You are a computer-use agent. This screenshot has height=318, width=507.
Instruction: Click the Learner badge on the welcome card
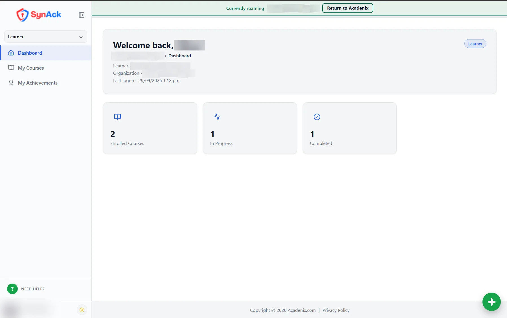[475, 44]
